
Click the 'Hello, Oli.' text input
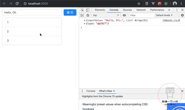(32, 12)
